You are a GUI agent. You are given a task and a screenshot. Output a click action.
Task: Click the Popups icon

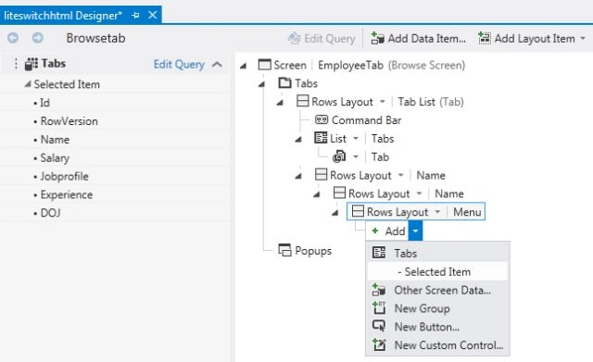284,250
